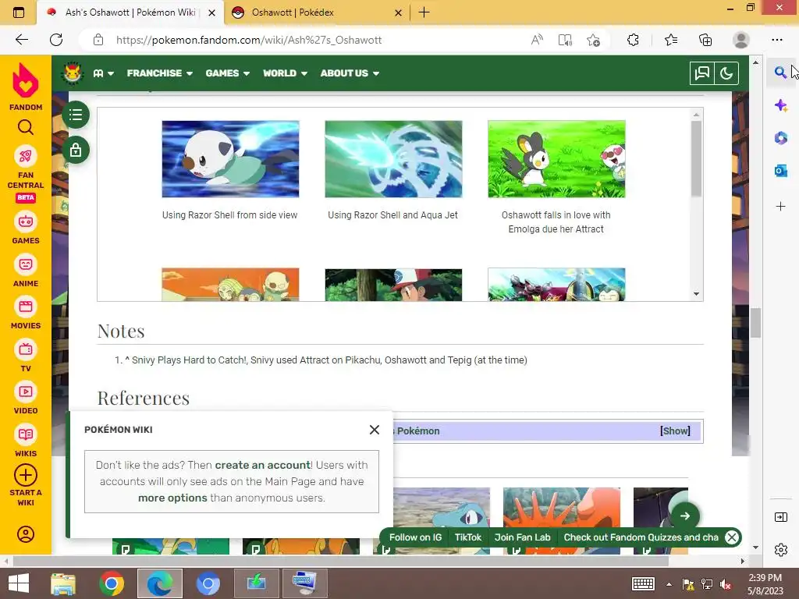Open the Collections icon
Image resolution: width=799 pixels, height=599 pixels.
(x=705, y=40)
